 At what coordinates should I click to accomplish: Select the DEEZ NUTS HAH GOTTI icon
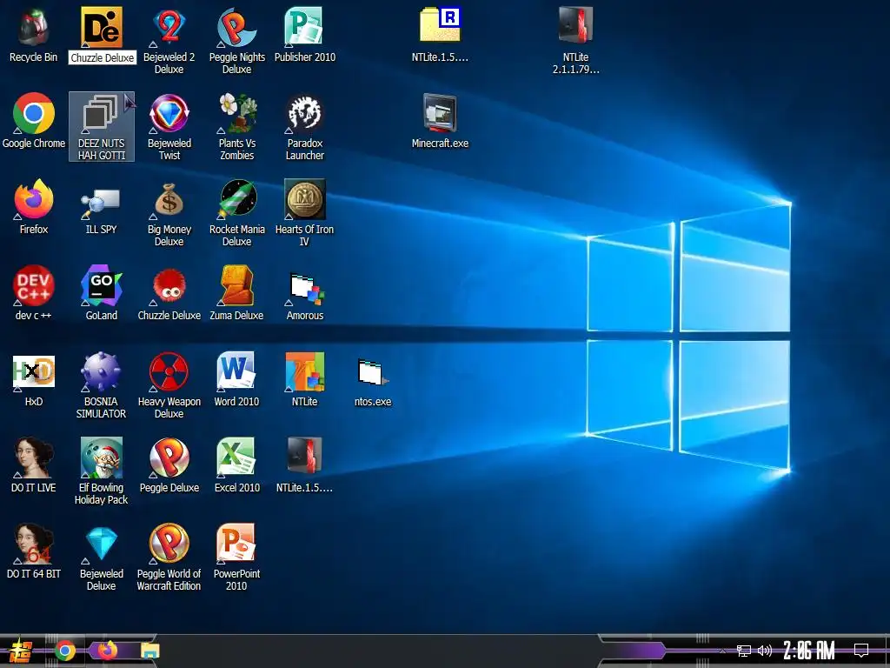pos(102,126)
